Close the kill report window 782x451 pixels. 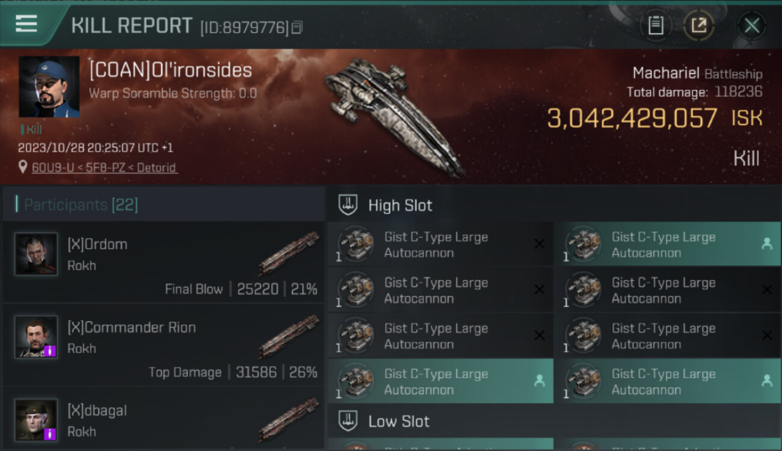coord(751,25)
